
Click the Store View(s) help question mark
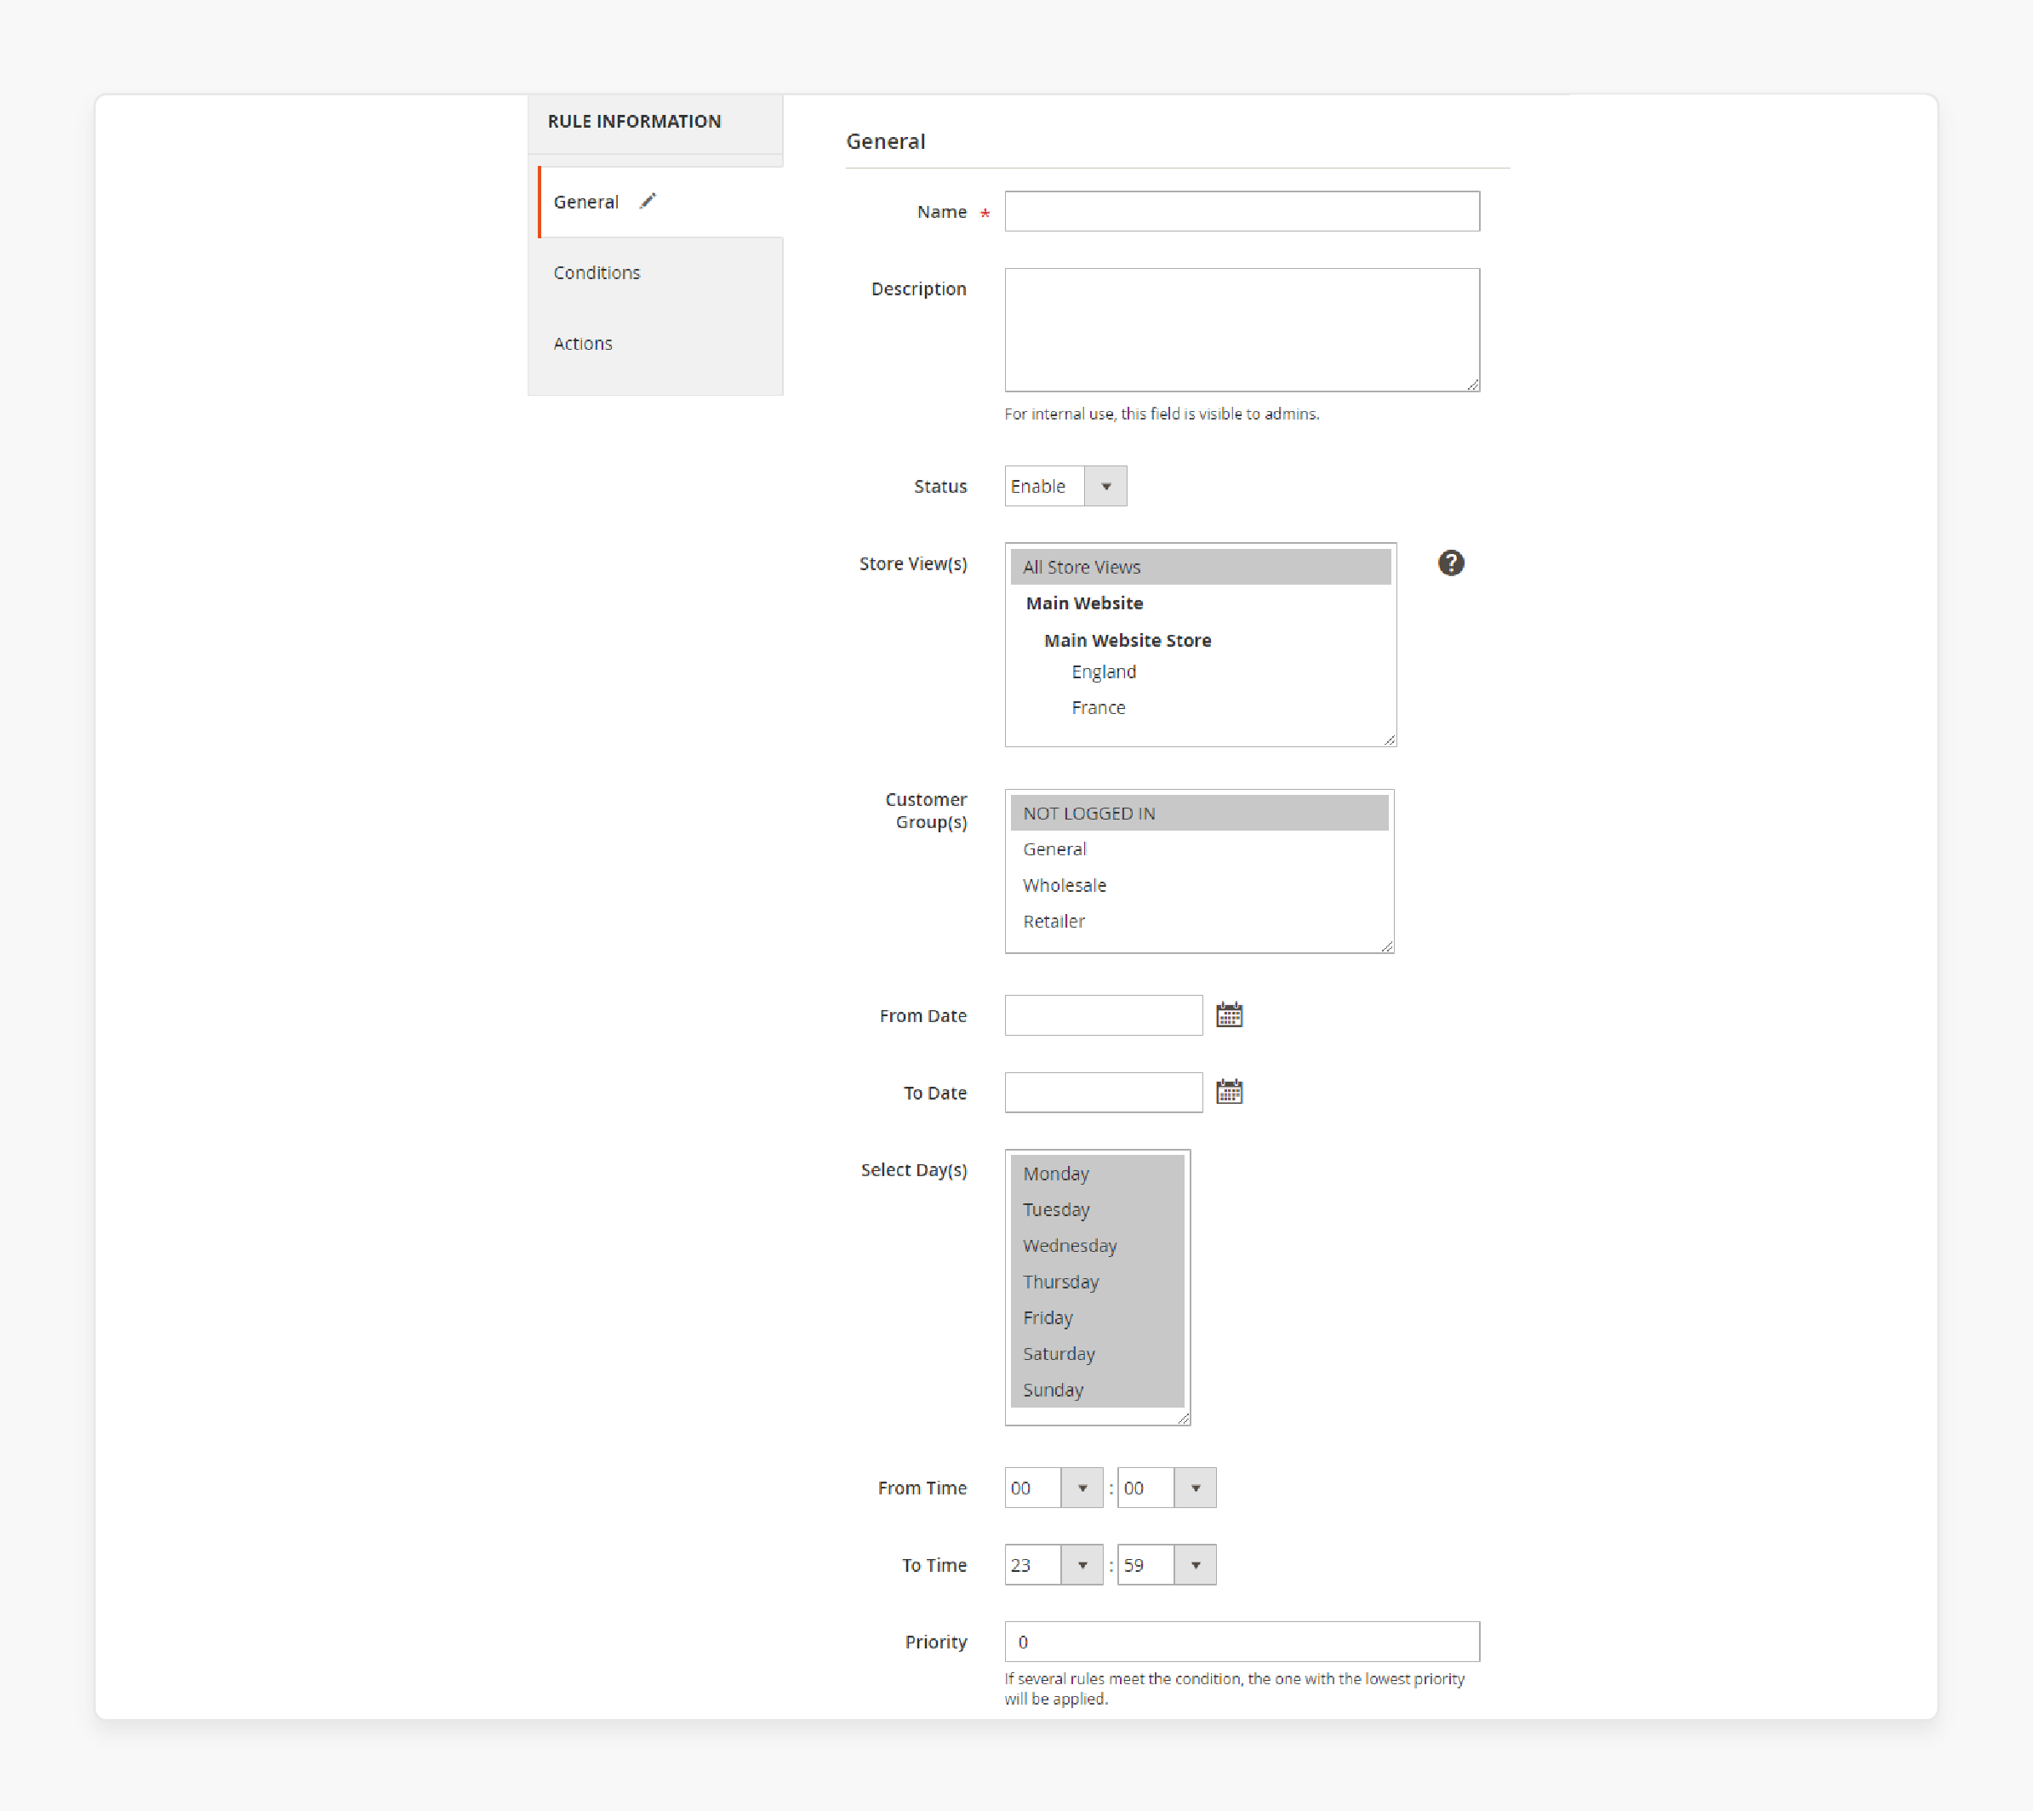point(1451,563)
